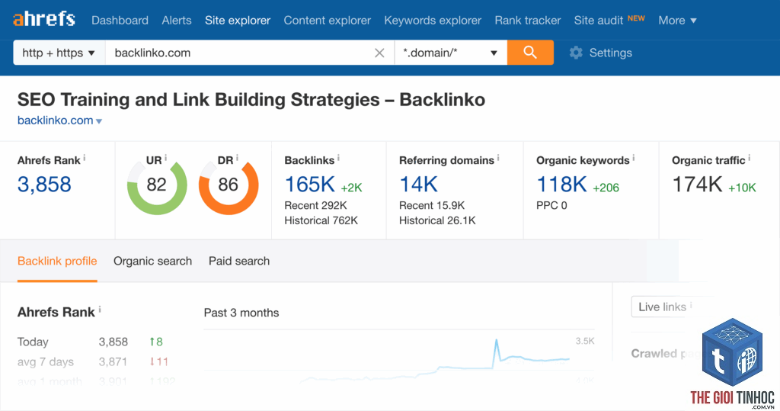Image resolution: width=780 pixels, height=411 pixels.
Task: Click the UR 82 gauge
Action: pyautogui.click(x=157, y=185)
